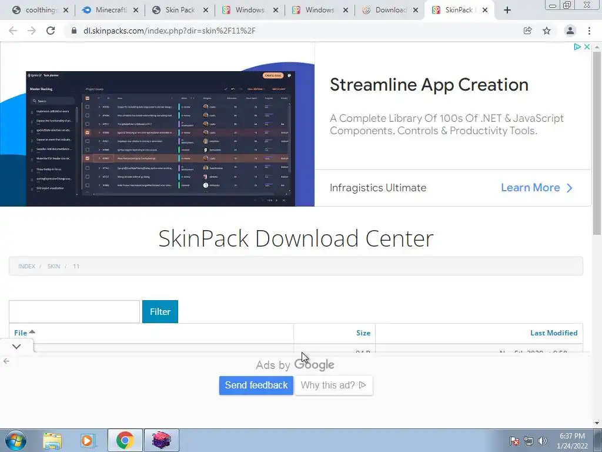Viewport: 602px width, 452px height.
Task: Open the Windows Start menu
Action: tap(16, 440)
